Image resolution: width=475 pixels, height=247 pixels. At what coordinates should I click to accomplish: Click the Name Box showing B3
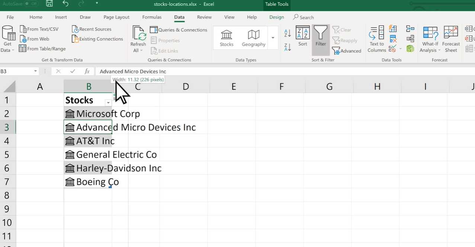(16, 71)
